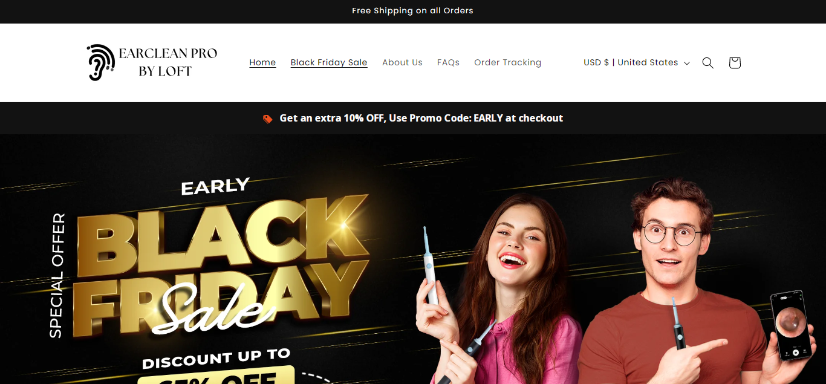
Task: Click the red promo tag icon
Action: pyautogui.click(x=268, y=119)
